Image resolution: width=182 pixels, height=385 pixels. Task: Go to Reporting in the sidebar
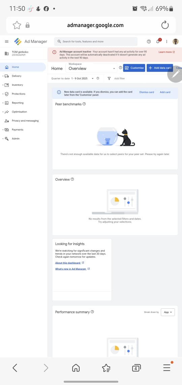pyautogui.click(x=18, y=103)
